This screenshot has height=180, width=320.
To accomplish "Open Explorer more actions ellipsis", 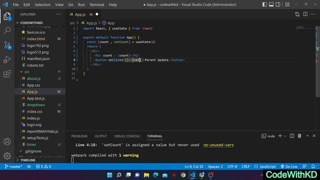I will tap(58, 14).
